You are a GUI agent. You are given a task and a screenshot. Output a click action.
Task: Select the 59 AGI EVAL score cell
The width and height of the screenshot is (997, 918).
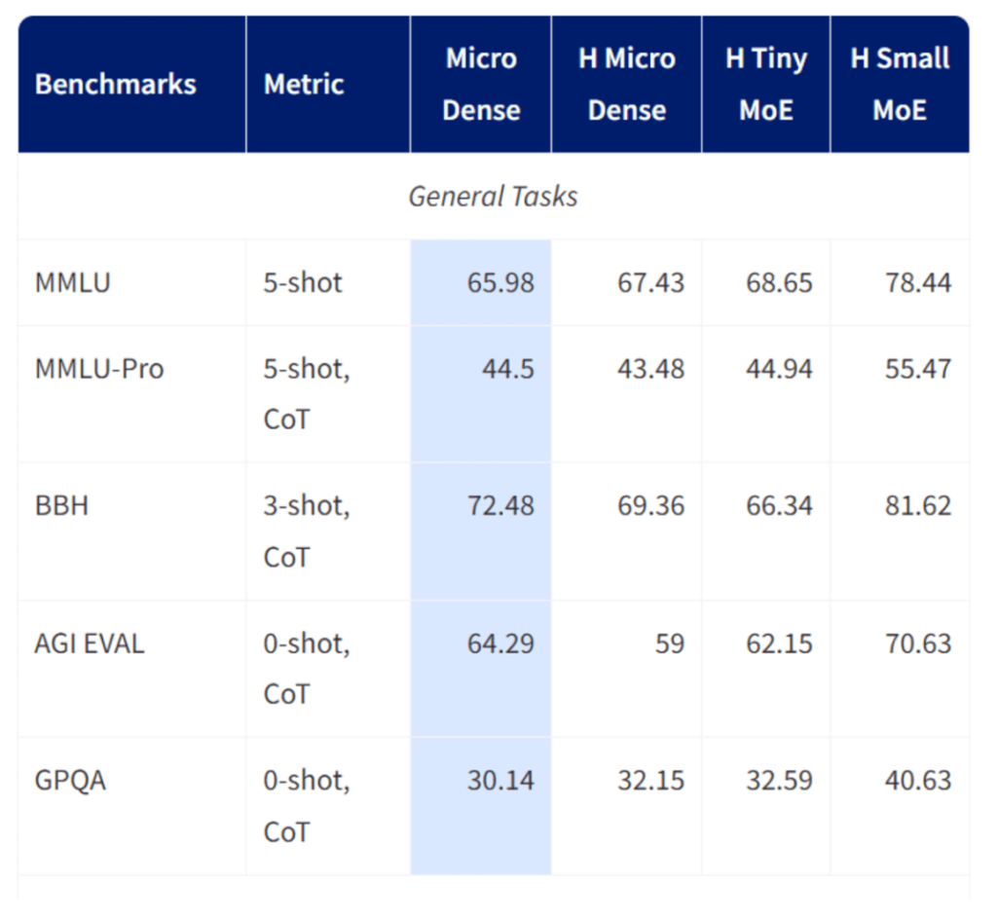669,643
